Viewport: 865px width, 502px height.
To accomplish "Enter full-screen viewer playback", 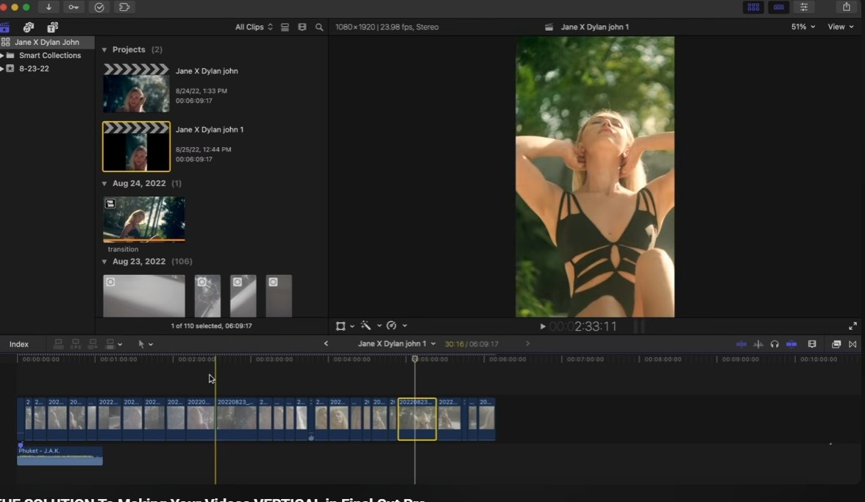I will [x=853, y=326].
